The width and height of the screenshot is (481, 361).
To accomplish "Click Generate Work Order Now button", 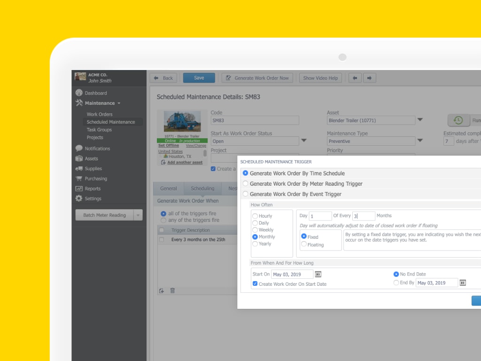I will coord(257,78).
